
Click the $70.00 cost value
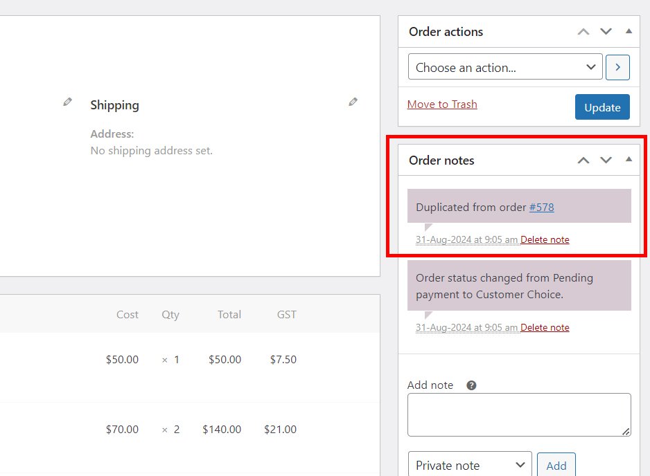click(x=122, y=429)
